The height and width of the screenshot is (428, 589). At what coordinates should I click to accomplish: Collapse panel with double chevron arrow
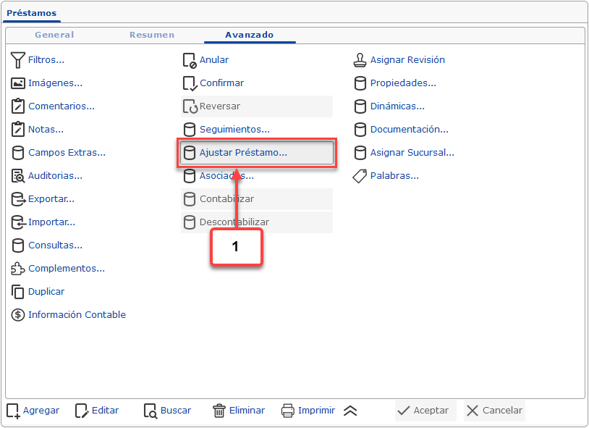coord(350,411)
